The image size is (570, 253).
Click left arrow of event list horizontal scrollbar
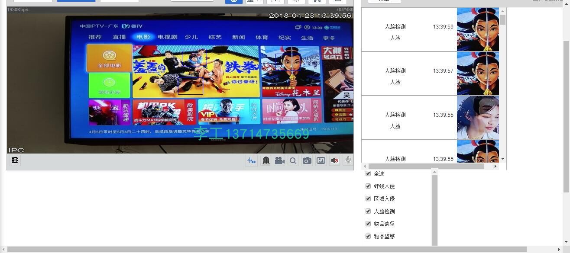tap(365, 166)
